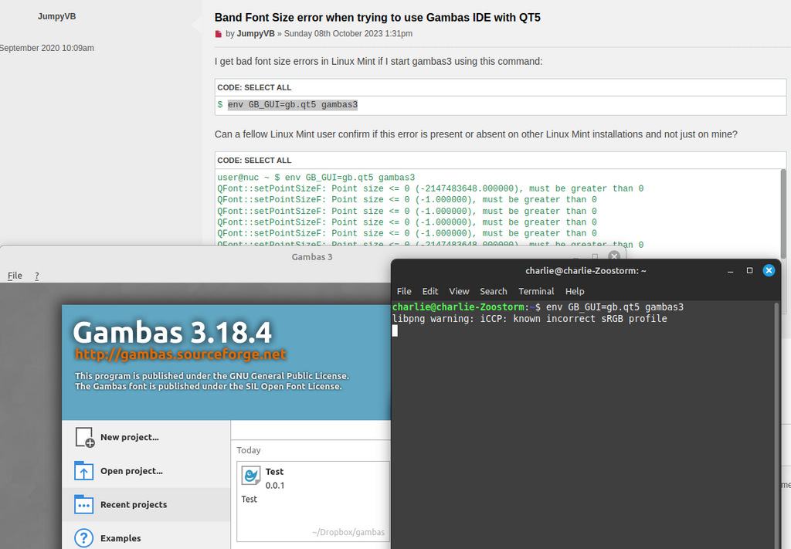The height and width of the screenshot is (549, 791).
Task: Click second 'CODE: SELECT ALL' above QFont output
Action: [254, 161]
